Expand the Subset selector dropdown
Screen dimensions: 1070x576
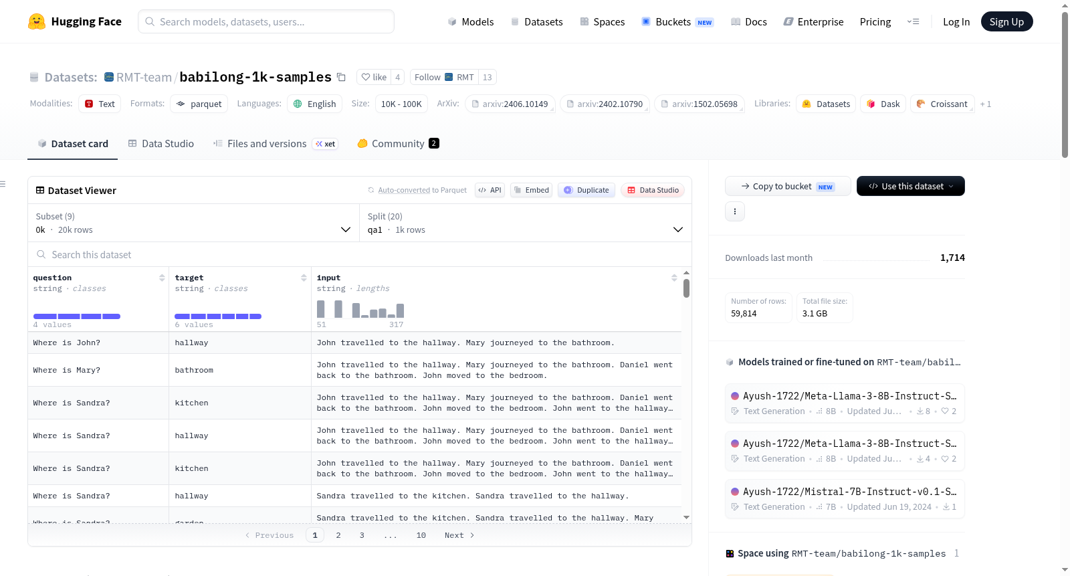[194, 223]
